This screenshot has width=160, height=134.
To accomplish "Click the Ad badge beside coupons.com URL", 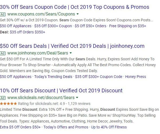I will [x=3, y=14].
